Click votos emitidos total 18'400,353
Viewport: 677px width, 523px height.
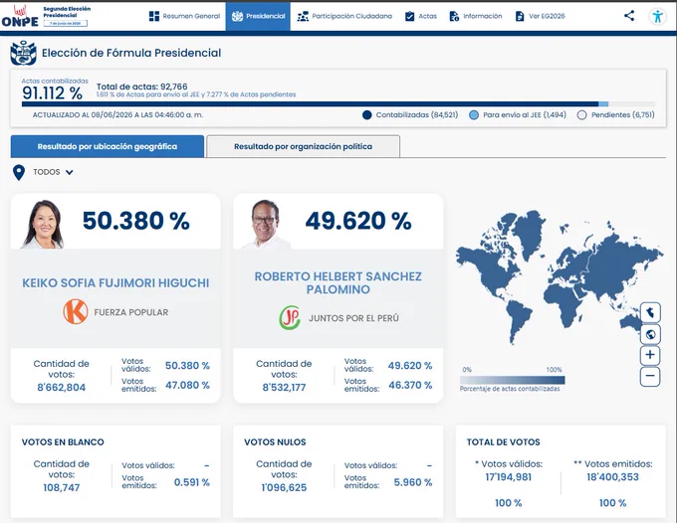point(612,477)
